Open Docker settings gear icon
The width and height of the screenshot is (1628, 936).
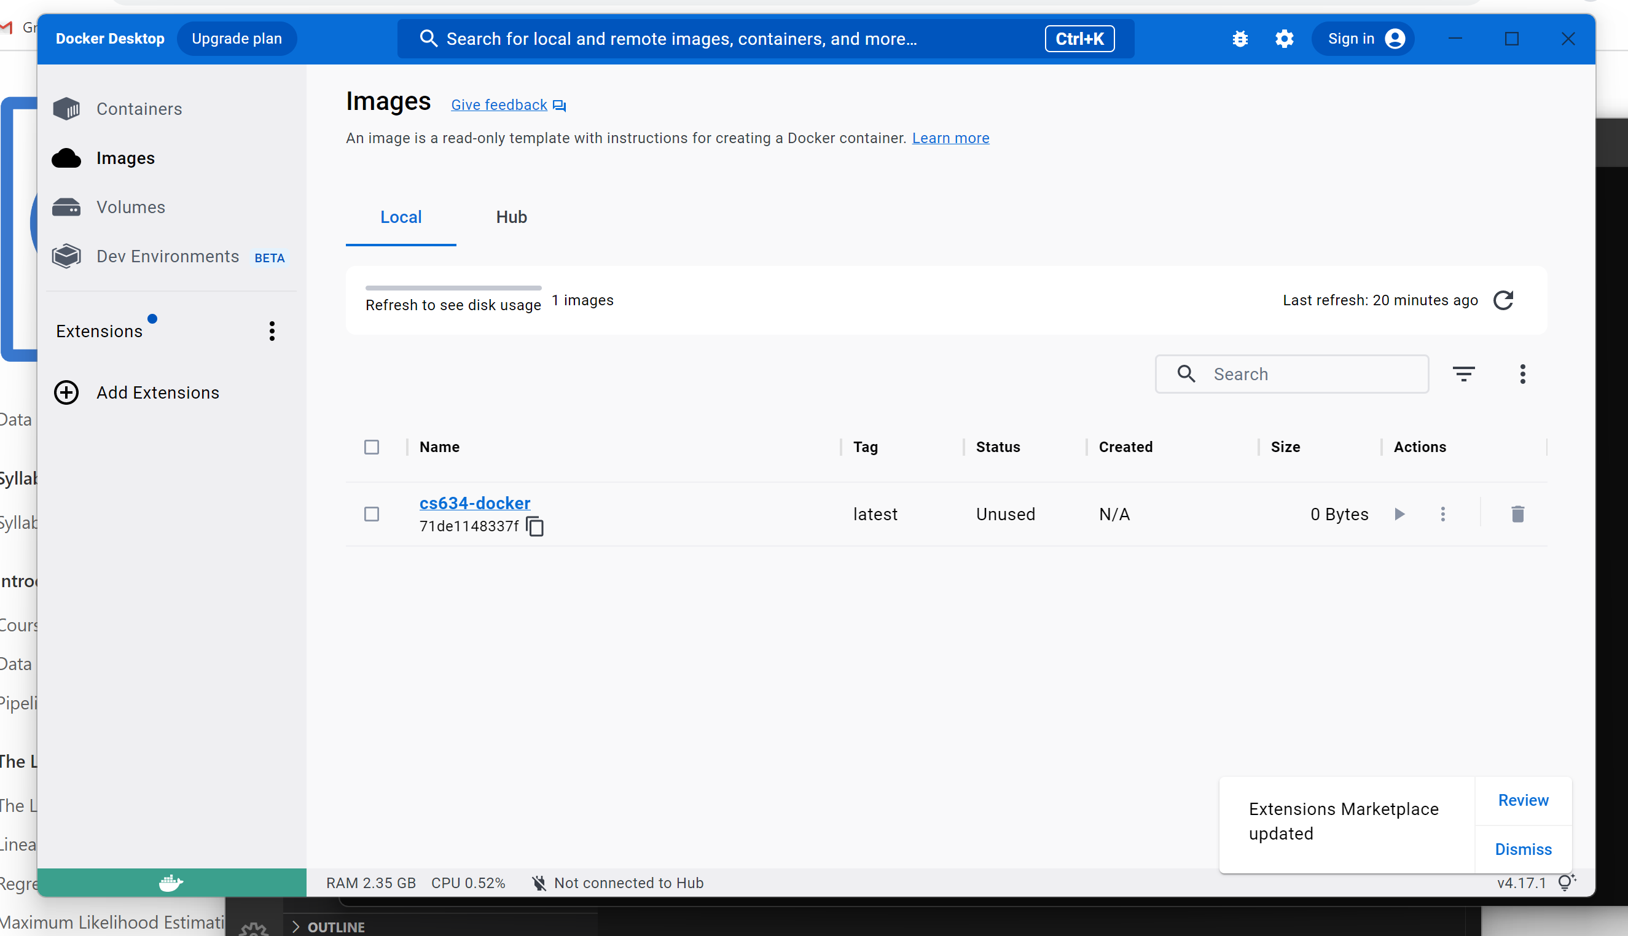(x=1284, y=39)
